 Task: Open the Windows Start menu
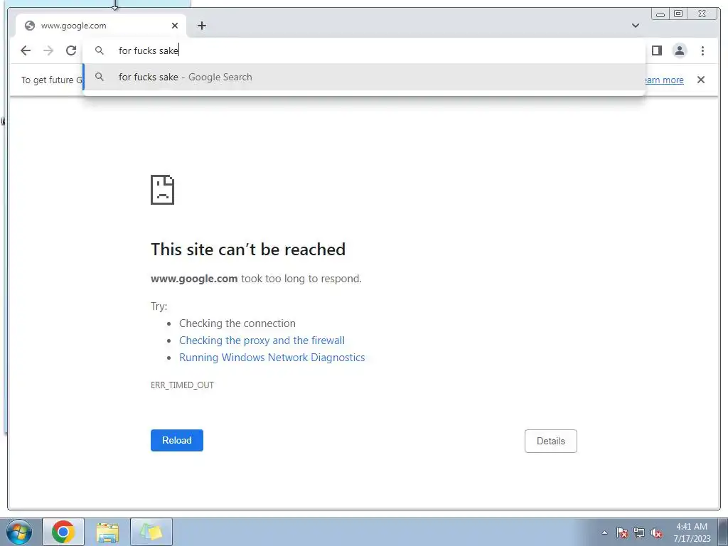19,532
